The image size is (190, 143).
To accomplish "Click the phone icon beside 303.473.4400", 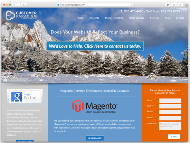I will [x=122, y=11].
